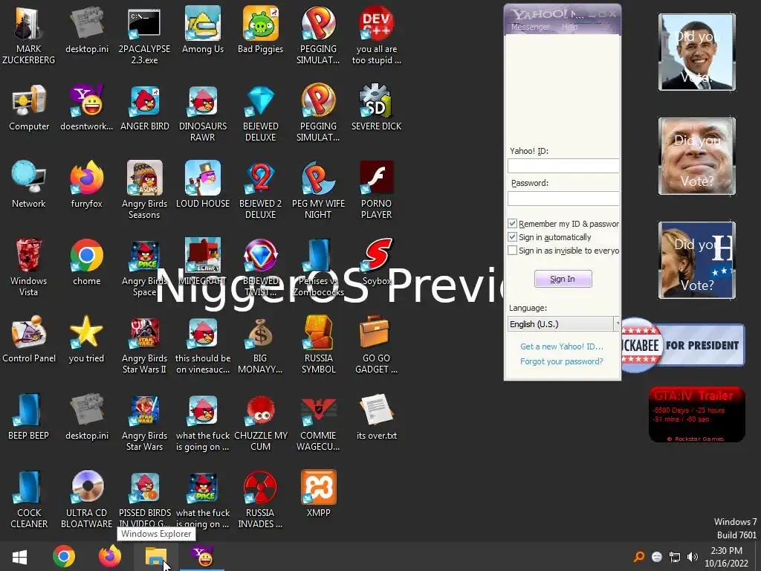Image resolution: width=761 pixels, height=571 pixels.
Task: Select the GO GO GADGET briefcase icon
Action: (x=377, y=345)
